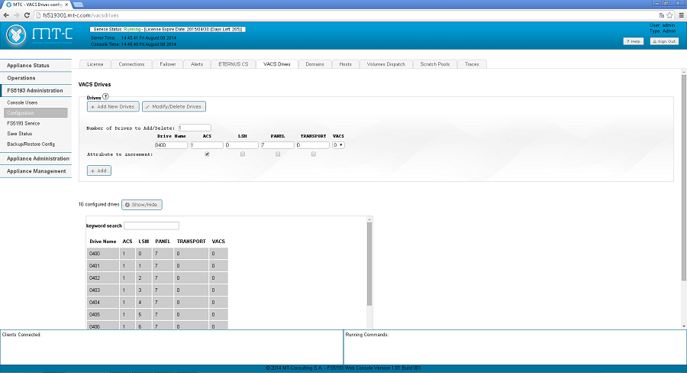
Task: Go back in browser history
Action: (6, 15)
